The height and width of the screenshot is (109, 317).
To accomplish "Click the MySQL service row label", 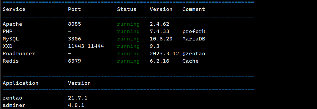I will click(11, 39).
